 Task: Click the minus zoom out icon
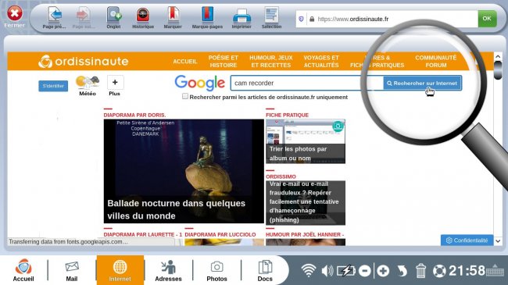coord(365,270)
